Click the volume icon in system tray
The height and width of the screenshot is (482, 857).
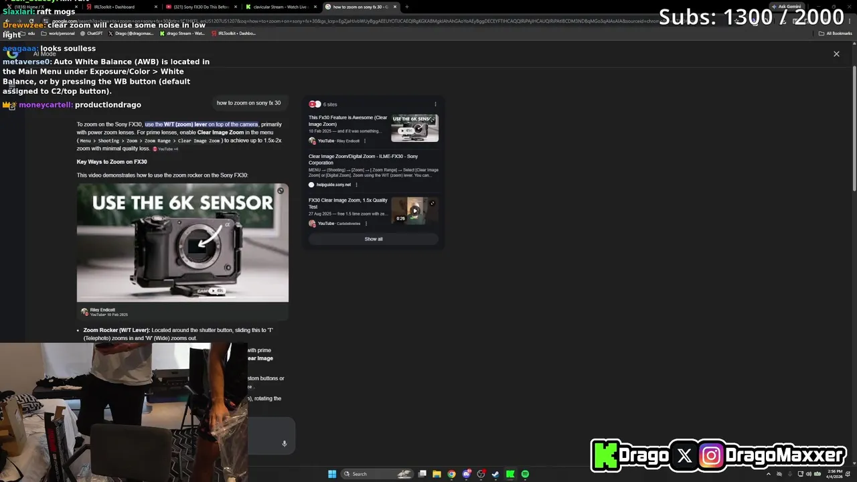pyautogui.click(x=810, y=474)
